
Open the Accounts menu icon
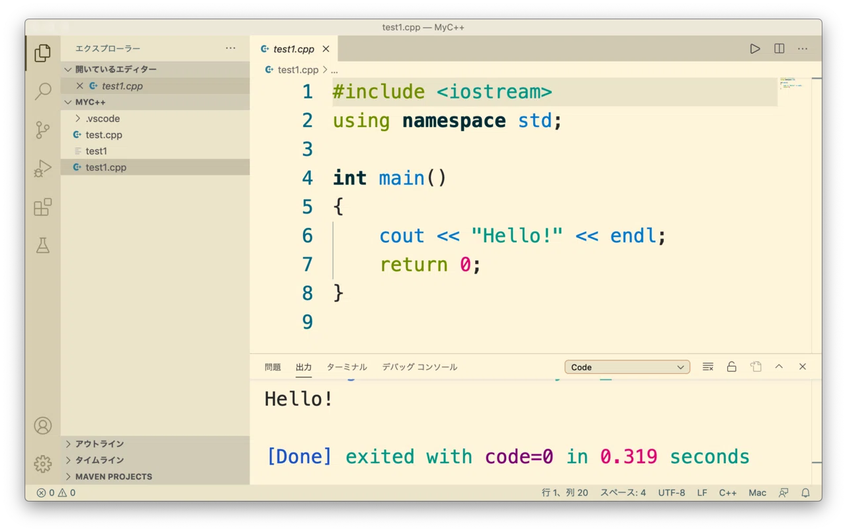[x=42, y=425]
